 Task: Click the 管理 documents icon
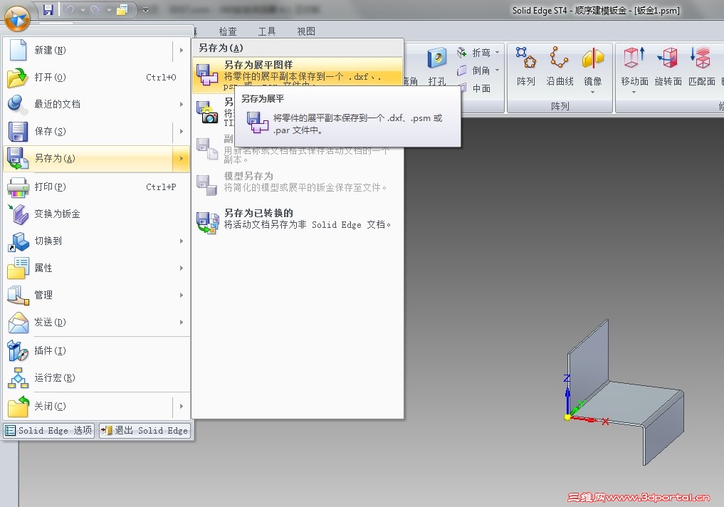point(18,295)
